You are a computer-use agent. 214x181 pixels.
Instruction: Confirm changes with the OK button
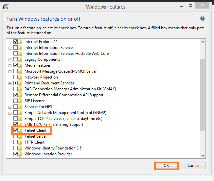coord(166,166)
